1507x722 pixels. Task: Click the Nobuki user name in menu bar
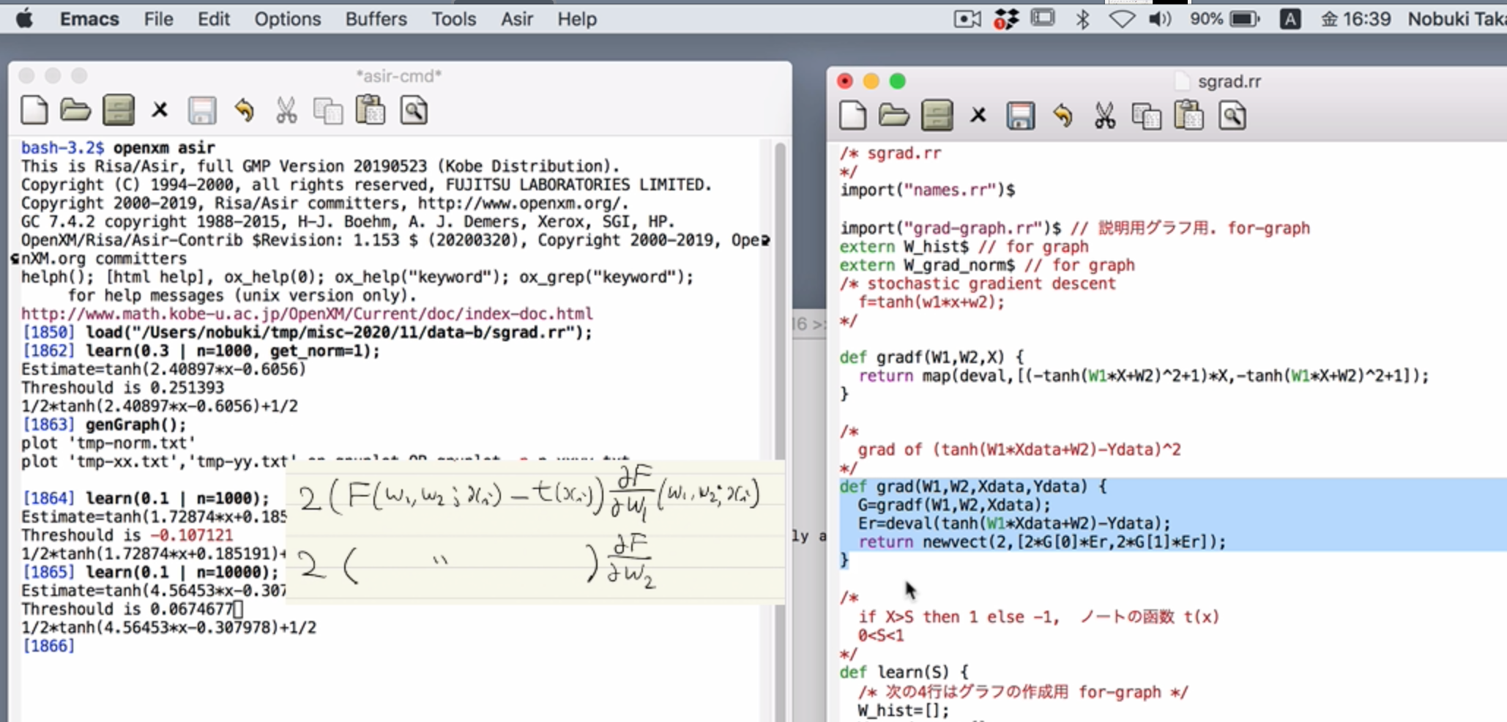coord(1456,19)
